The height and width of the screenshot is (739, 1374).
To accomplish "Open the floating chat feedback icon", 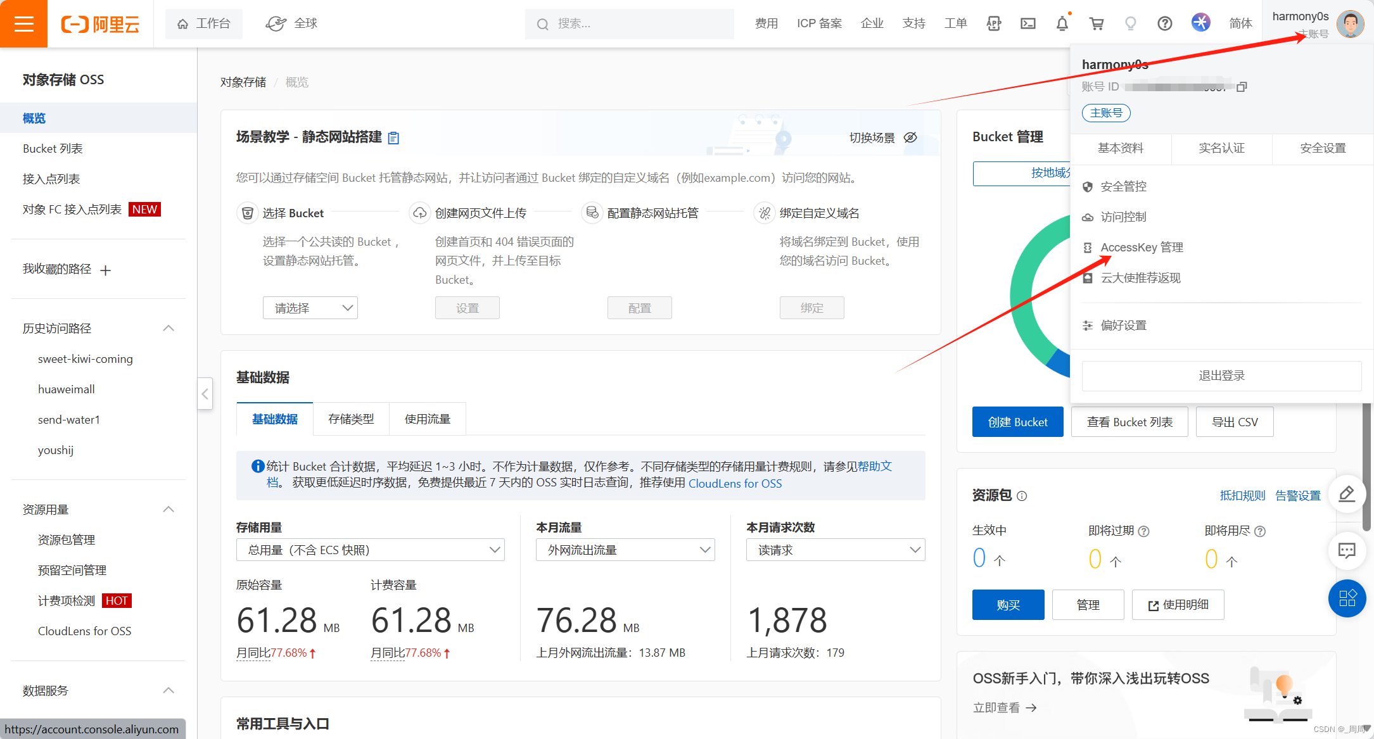I will [x=1347, y=550].
